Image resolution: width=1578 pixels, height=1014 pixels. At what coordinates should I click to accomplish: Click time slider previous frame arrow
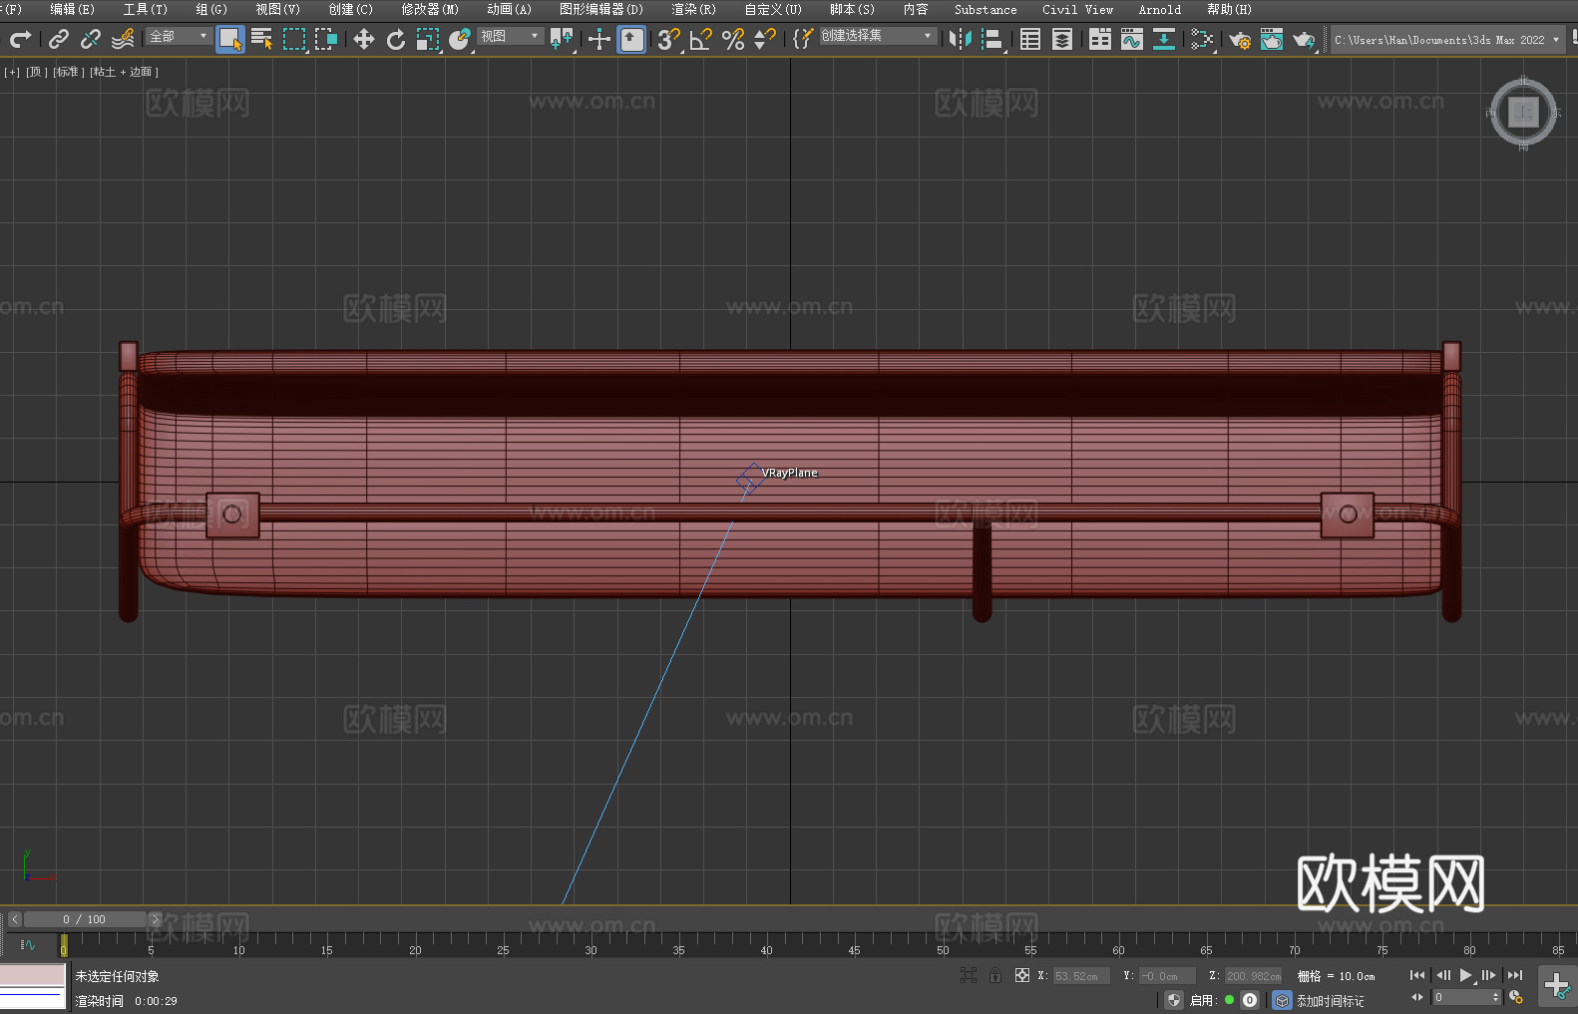click(x=14, y=919)
